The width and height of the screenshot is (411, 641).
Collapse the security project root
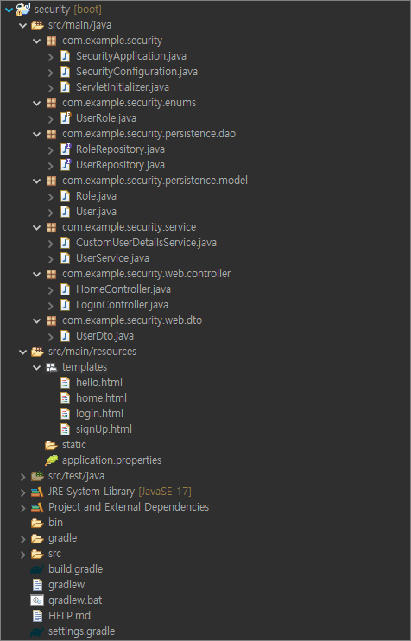9,10
